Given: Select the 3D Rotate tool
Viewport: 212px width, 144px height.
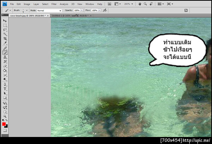Looking at the screenshot, I should click(x=5, y=103).
